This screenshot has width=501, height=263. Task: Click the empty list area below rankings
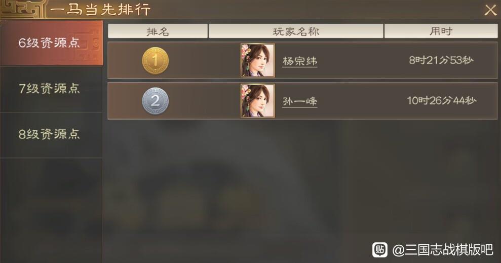point(302,191)
